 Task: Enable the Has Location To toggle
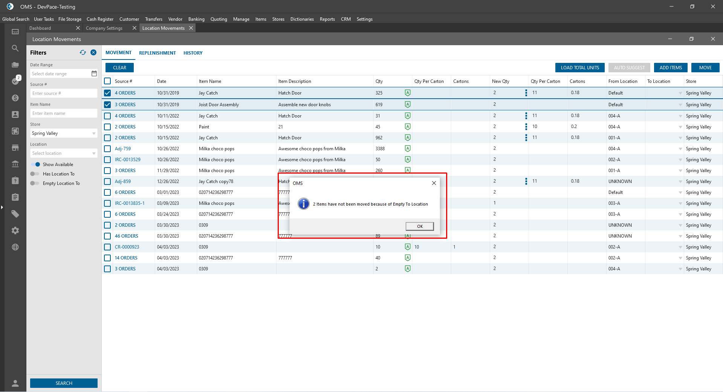tap(35, 174)
